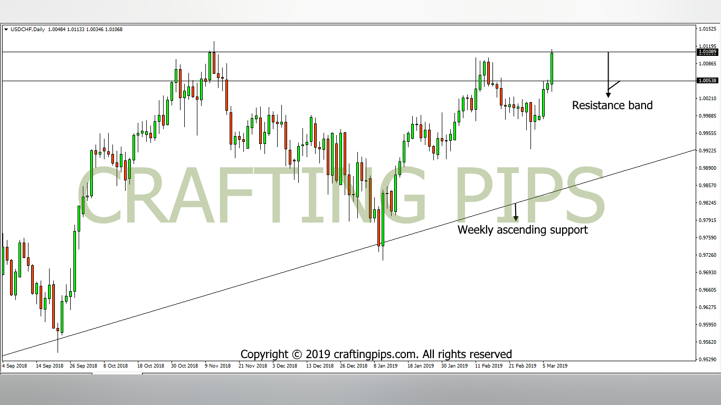Select the Weekly ascending support text label

tap(523, 230)
